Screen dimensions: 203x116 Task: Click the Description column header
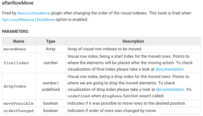(133, 41)
